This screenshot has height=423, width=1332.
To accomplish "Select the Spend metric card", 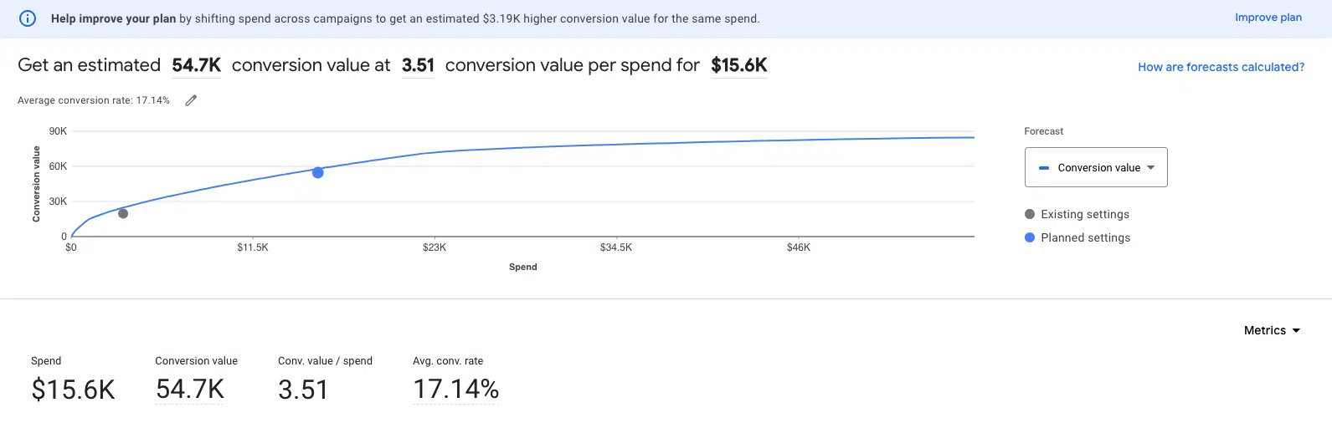I will [x=74, y=379].
